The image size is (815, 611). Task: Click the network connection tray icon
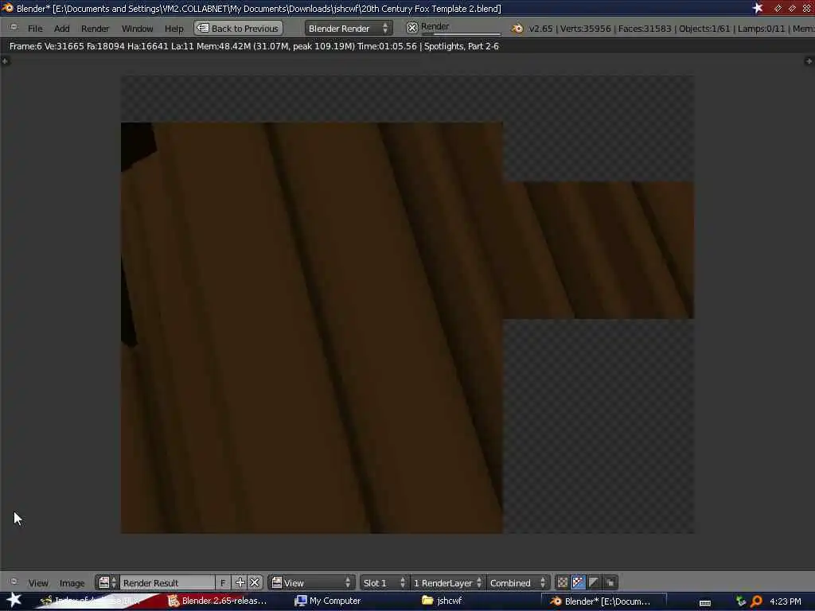(741, 601)
